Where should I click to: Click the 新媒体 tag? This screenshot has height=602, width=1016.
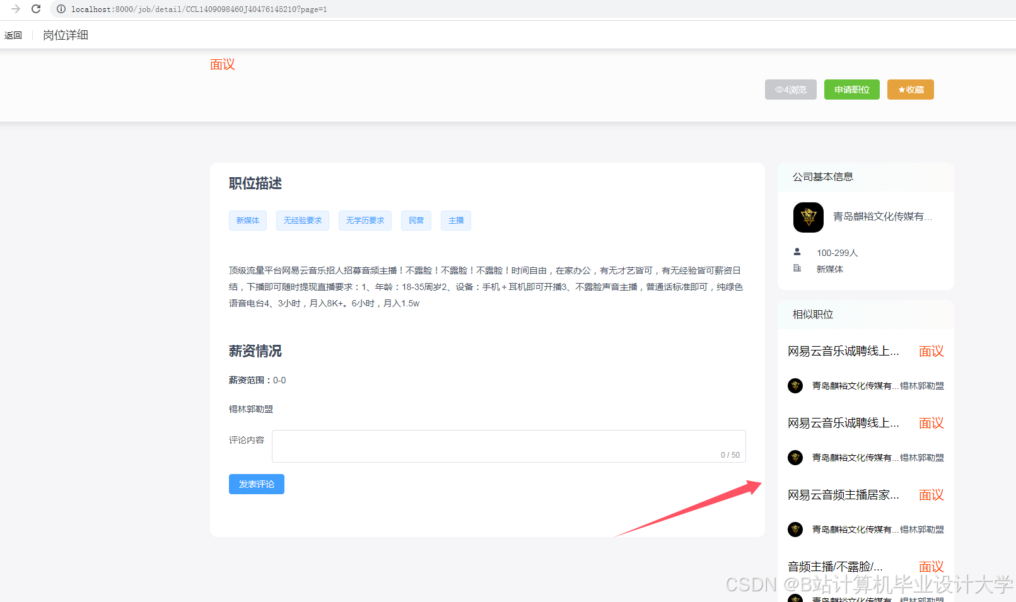pyautogui.click(x=248, y=221)
